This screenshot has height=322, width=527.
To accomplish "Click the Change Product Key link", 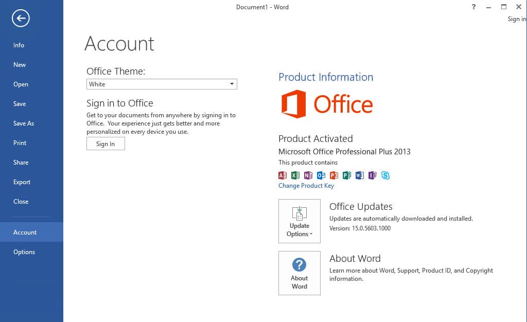I will (x=306, y=186).
